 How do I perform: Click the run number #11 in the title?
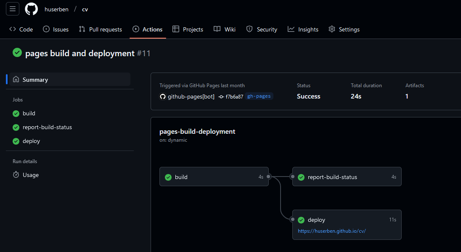point(144,53)
